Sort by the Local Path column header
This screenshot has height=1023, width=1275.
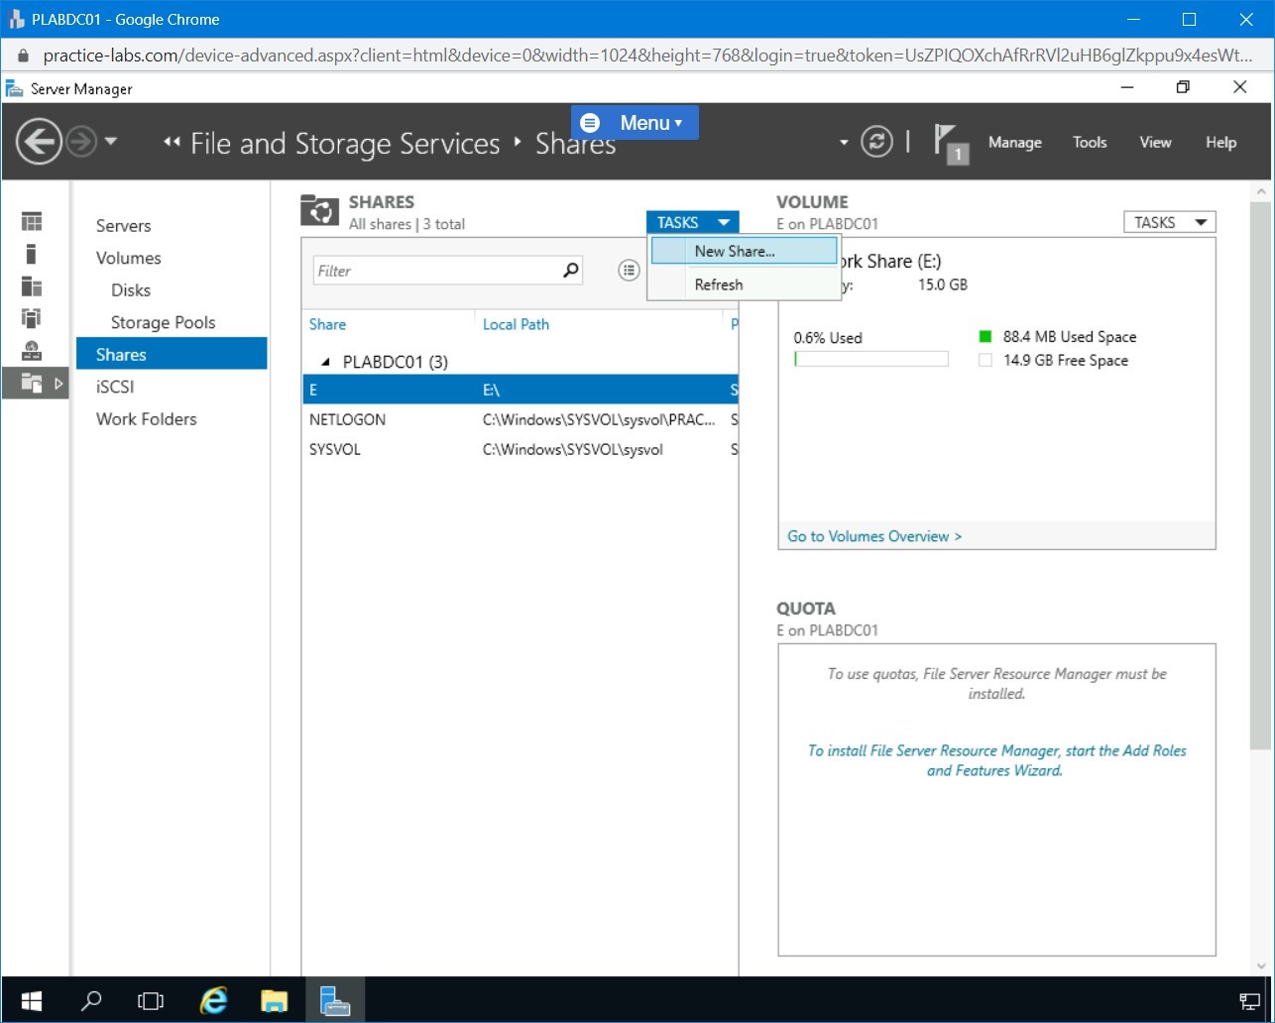point(516,324)
